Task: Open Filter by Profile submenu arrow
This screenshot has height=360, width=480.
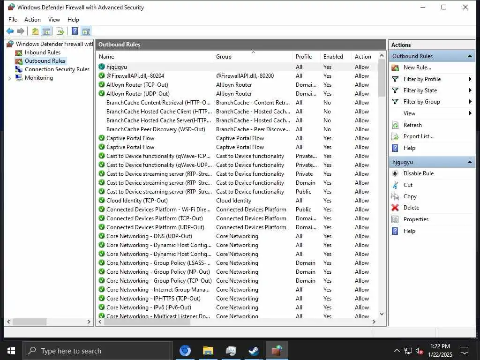Action: (470, 79)
